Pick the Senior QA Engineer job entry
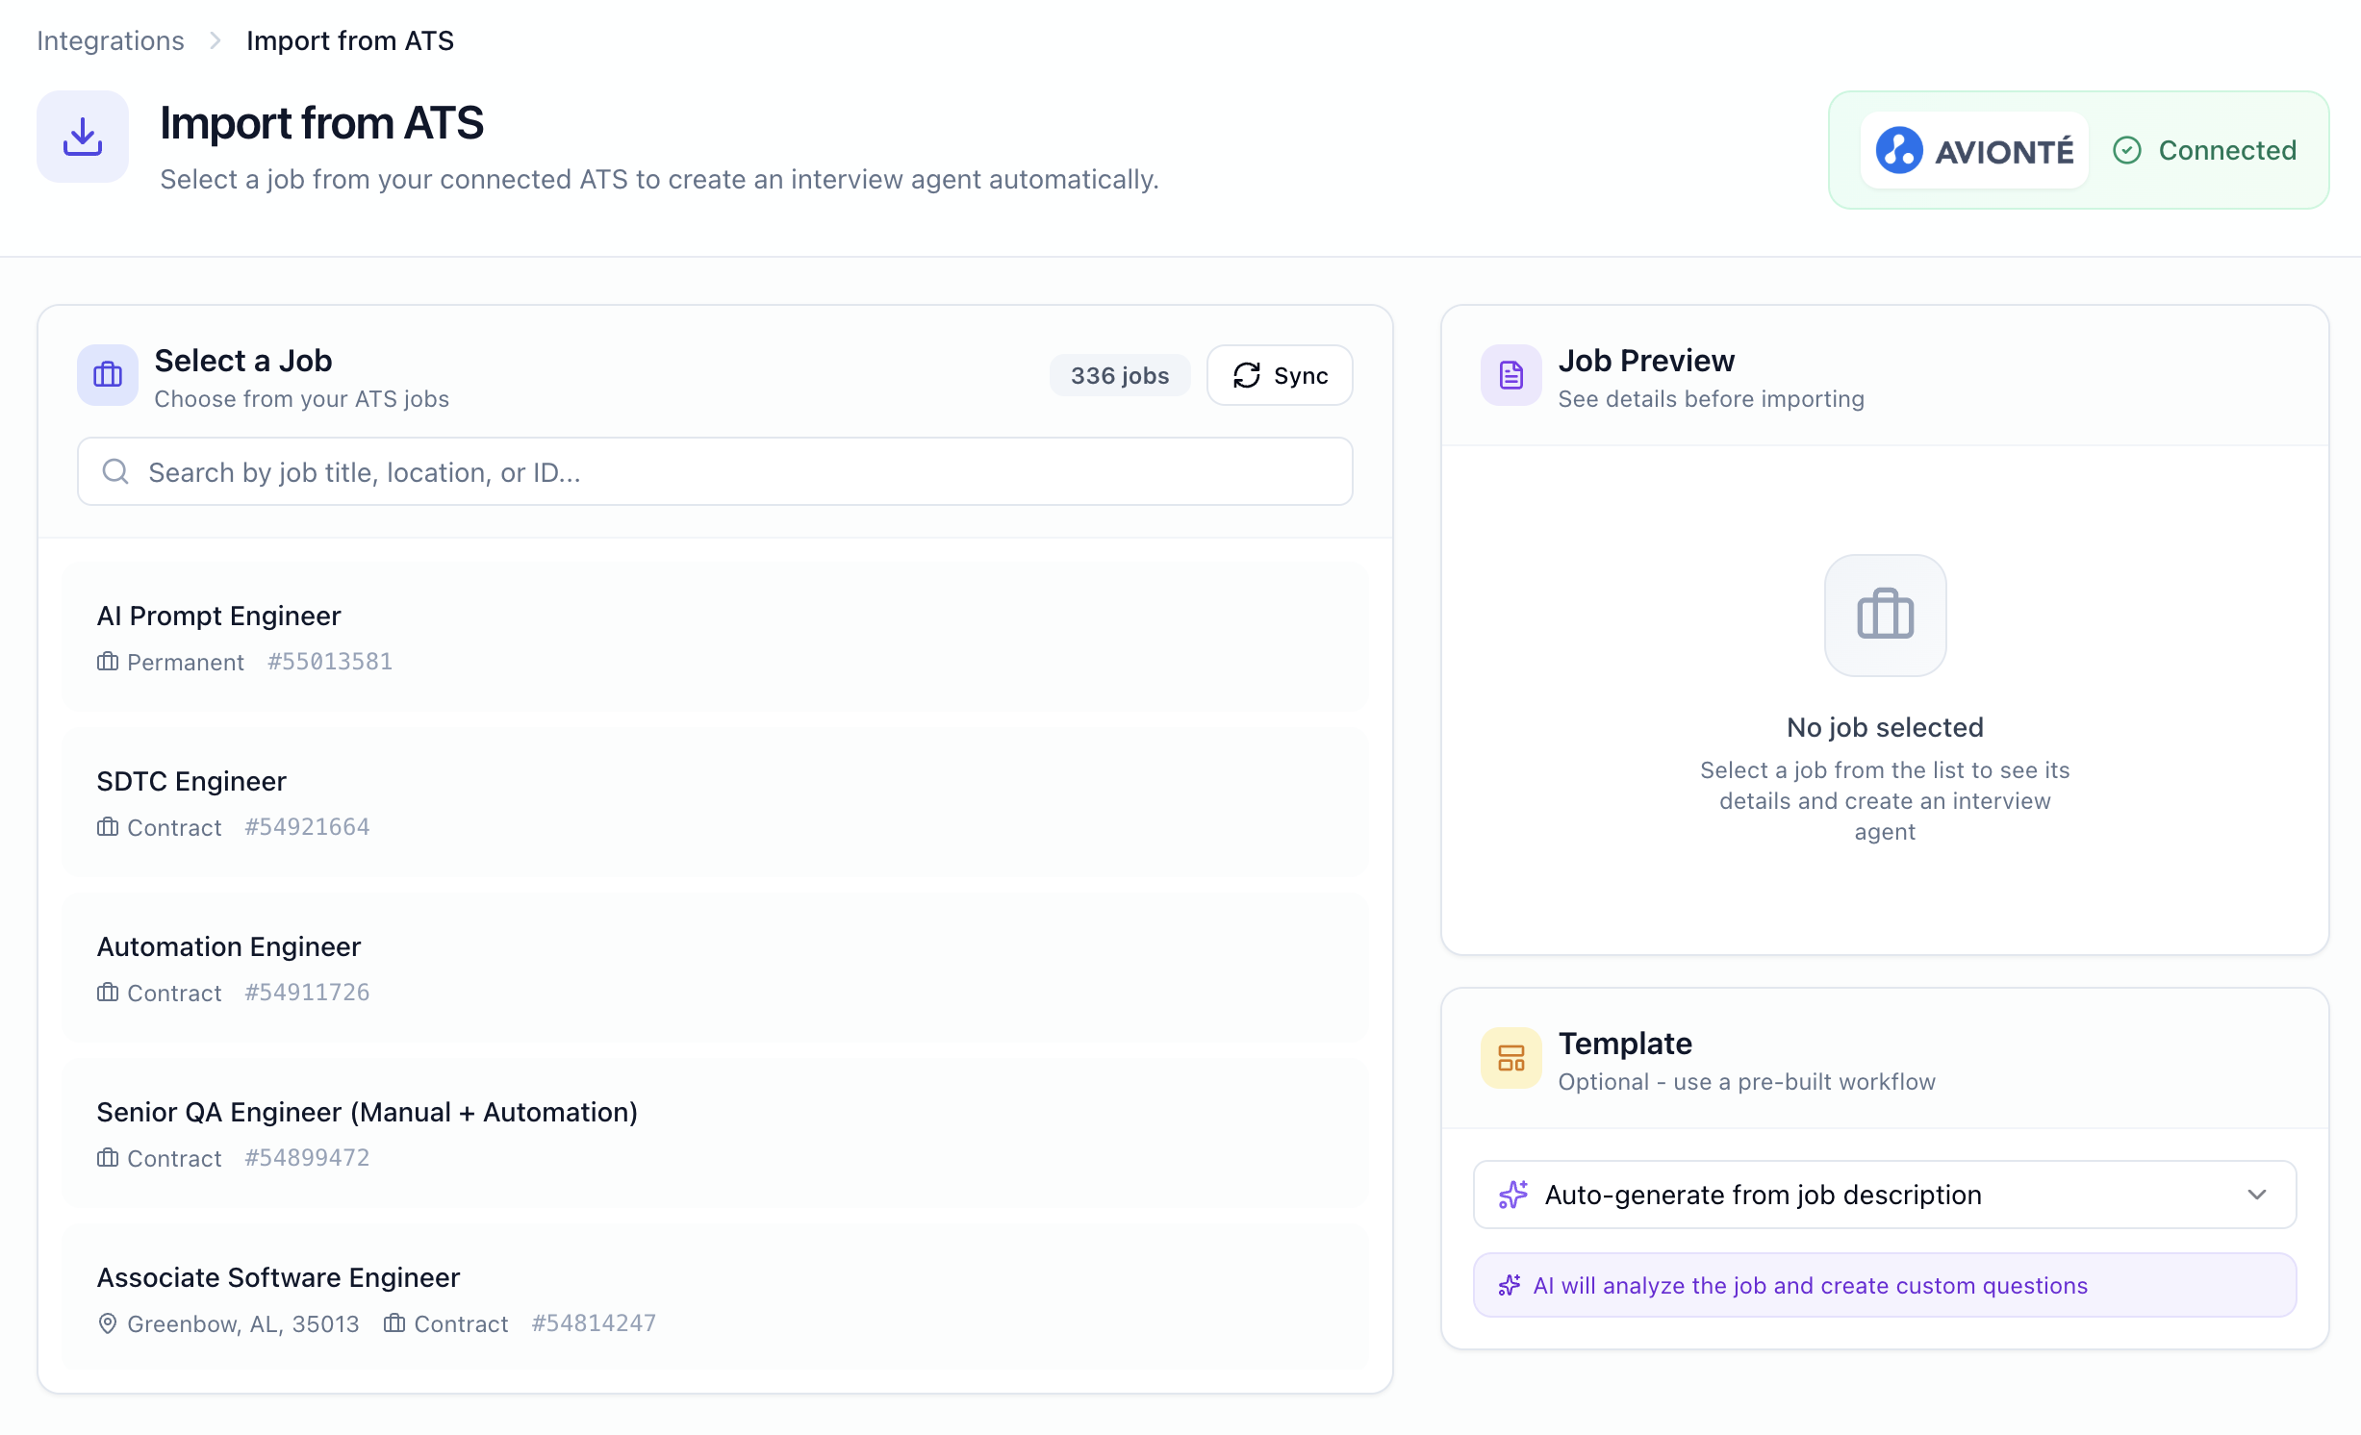The image size is (2361, 1435). tap(715, 1133)
